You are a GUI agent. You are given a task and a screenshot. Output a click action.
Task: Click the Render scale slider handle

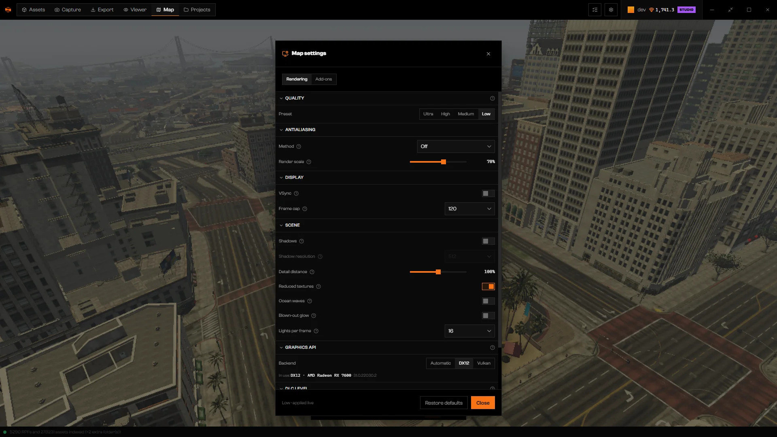pos(444,162)
